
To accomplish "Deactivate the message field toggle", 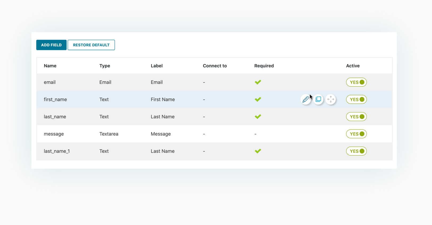I will pos(356,134).
